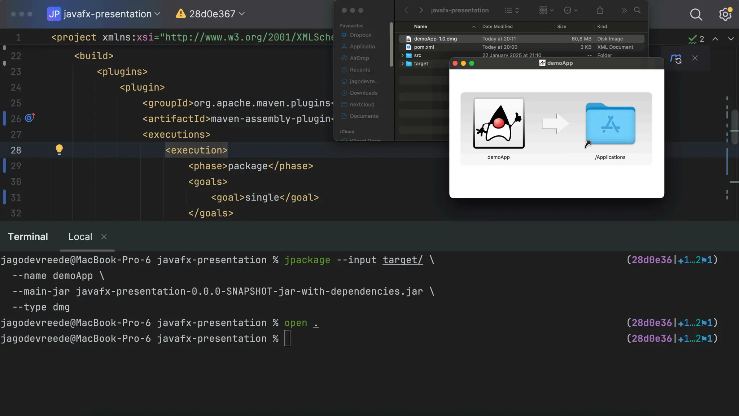739x416 pixels.
Task: Click the IDE search magnifier icon
Action: click(x=696, y=14)
